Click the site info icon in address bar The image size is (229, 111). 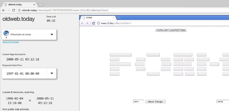[x=19, y=10]
